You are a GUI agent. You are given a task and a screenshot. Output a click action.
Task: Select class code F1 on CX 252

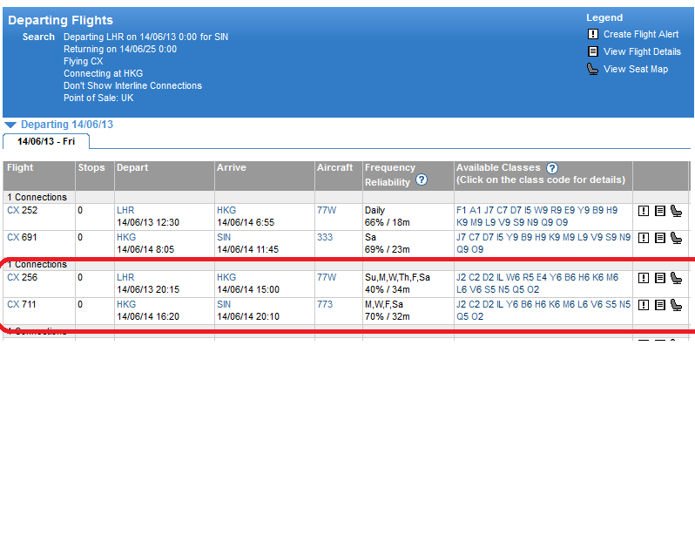pos(462,211)
